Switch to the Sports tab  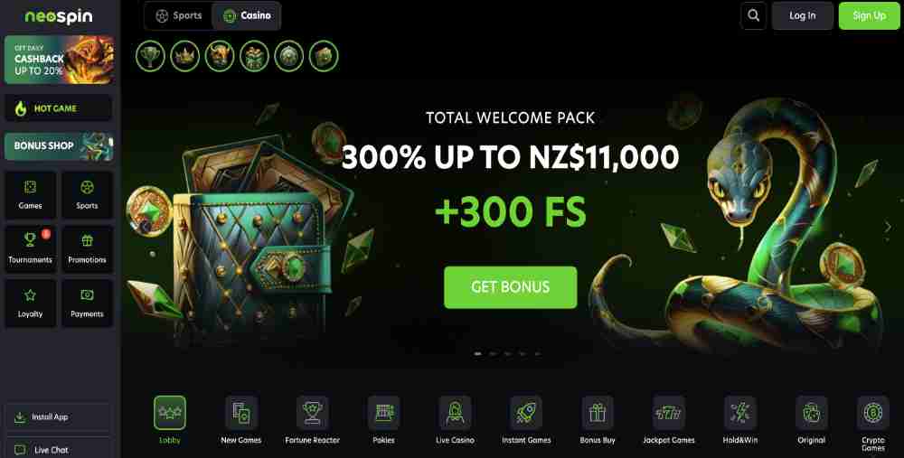coord(179,15)
